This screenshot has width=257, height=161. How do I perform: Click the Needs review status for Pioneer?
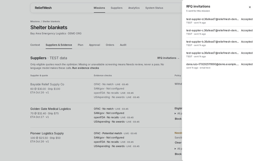pyautogui.click(x=178, y=133)
